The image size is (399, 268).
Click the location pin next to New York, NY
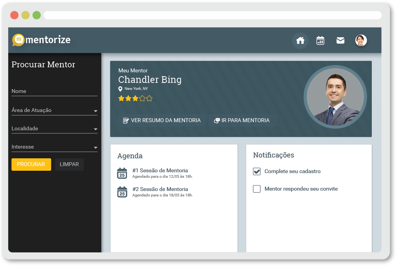tap(120, 89)
